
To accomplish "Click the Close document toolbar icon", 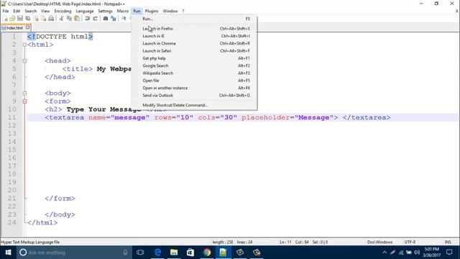I will tap(36, 19).
